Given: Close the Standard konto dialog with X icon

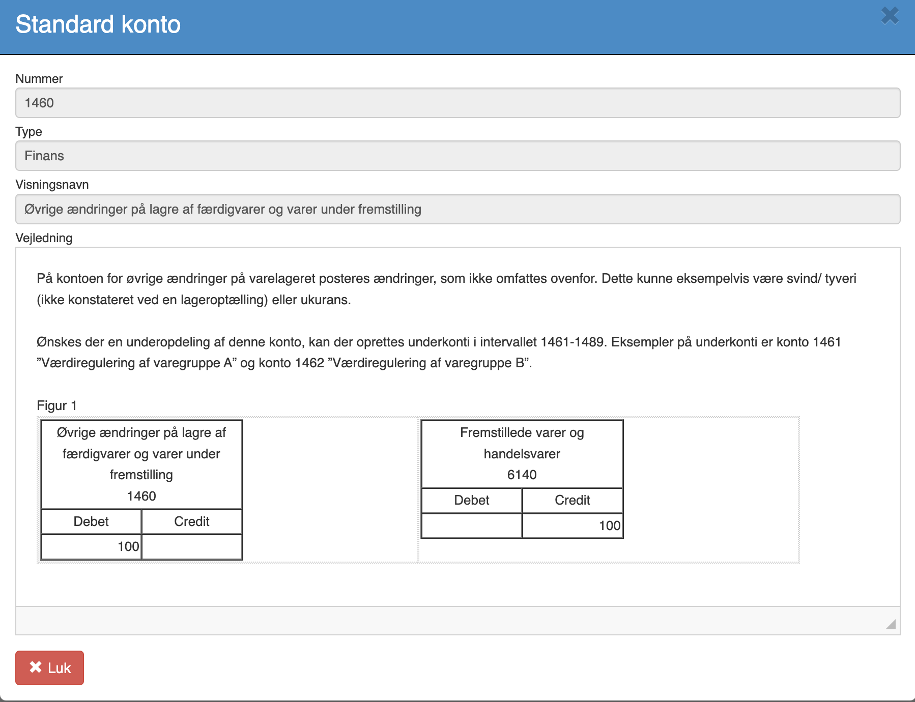Looking at the screenshot, I should (x=890, y=16).
